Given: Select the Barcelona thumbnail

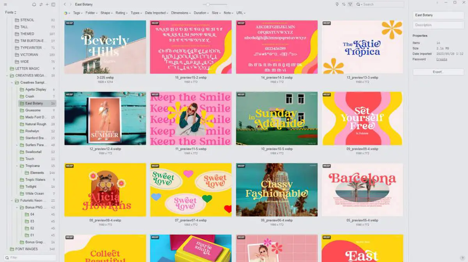Looking at the screenshot, I should (362, 190).
